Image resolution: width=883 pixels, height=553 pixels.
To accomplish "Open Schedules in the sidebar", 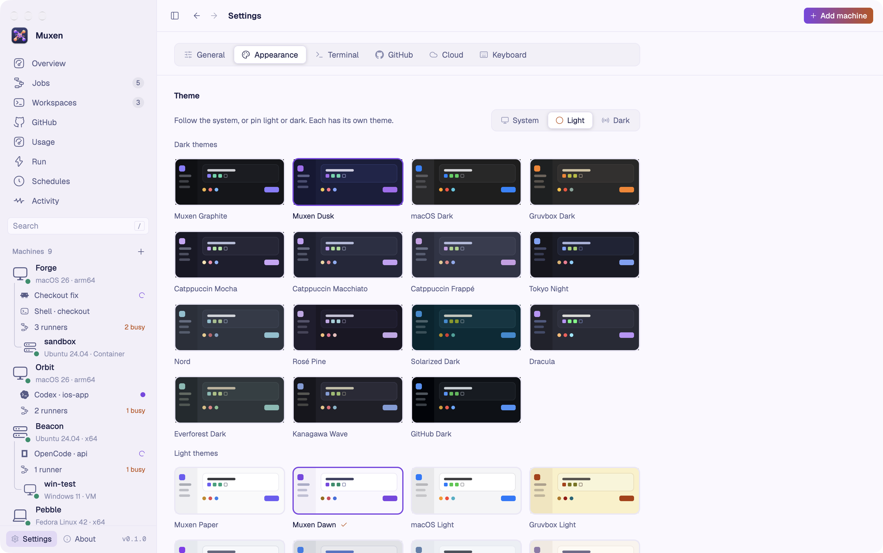I will pos(78,181).
